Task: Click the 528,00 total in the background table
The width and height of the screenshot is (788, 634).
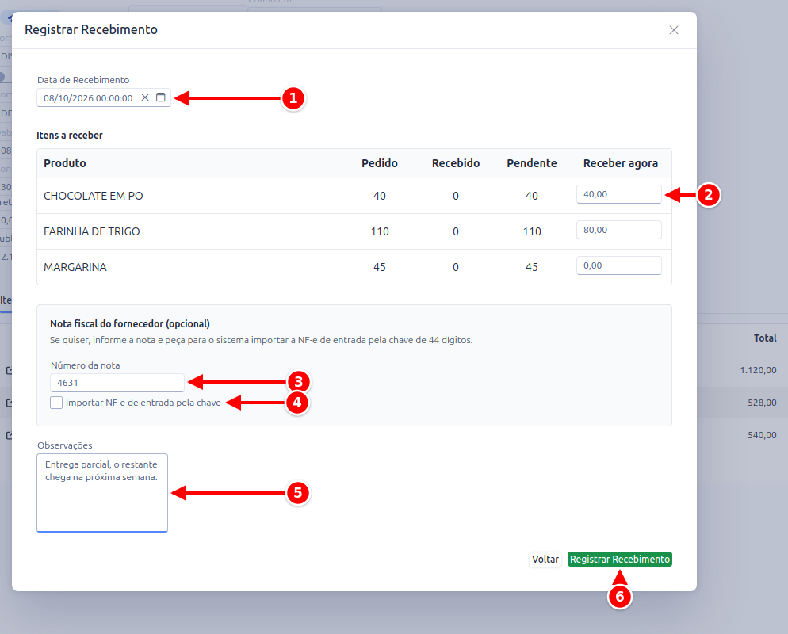Action: click(x=762, y=403)
